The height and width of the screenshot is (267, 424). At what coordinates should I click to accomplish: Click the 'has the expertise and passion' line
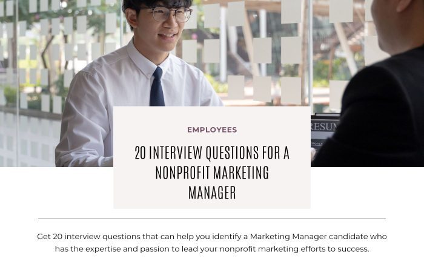point(212,249)
